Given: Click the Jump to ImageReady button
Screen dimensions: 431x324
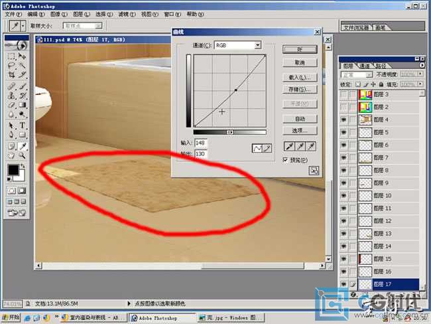Looking at the screenshot, I should click(17, 212).
